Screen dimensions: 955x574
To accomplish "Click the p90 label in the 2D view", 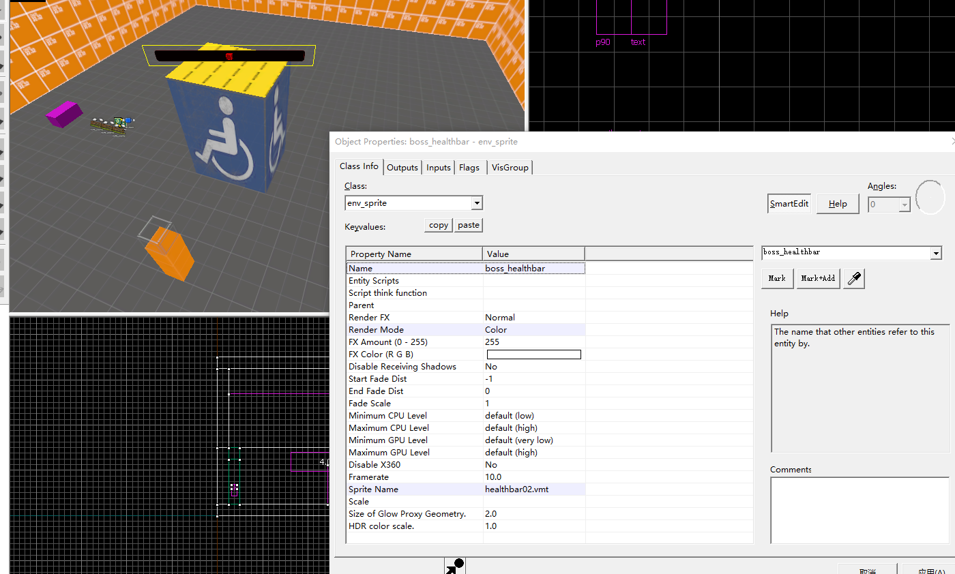I will click(x=602, y=42).
